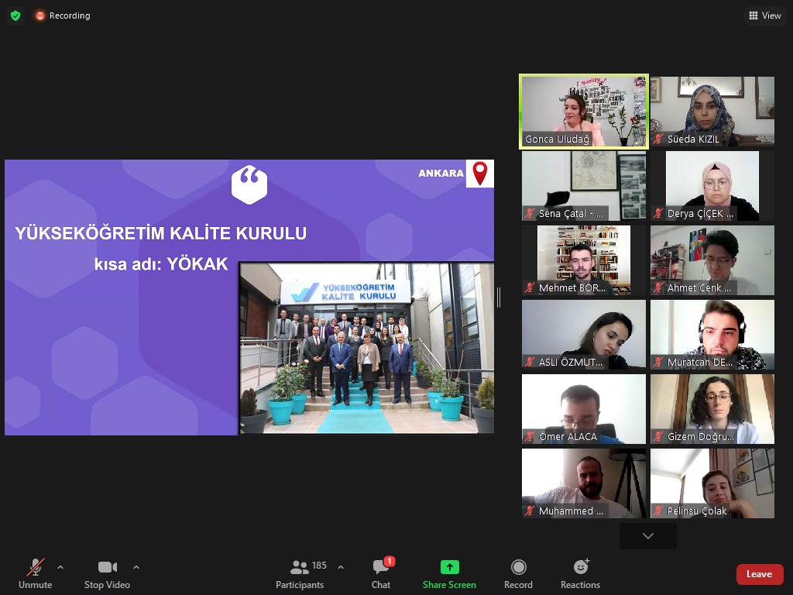Click the white quote hexagon icon on slide
793x595 pixels.
[x=249, y=184]
